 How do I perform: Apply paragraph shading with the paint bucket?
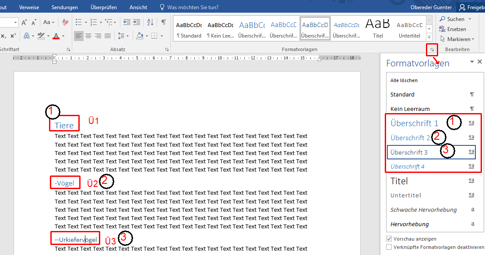[140, 36]
